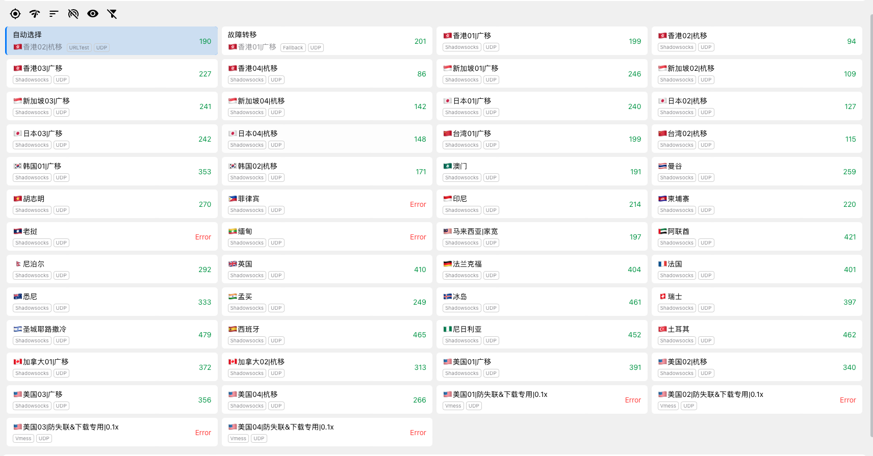Retest the 菲律宾 node Error status

point(418,204)
